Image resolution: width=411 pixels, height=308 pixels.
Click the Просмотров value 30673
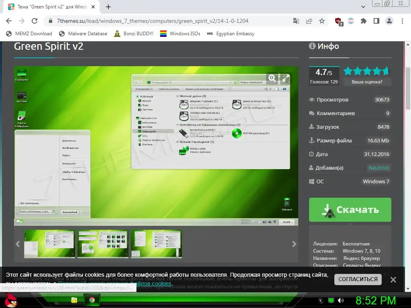point(382,100)
